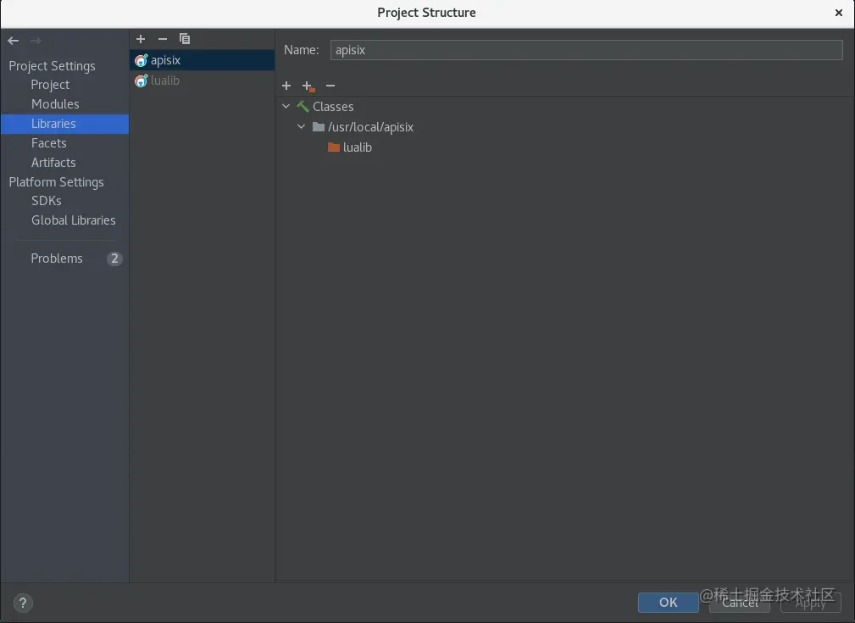Image resolution: width=855 pixels, height=623 pixels.
Task: Add a new project library
Action: [141, 39]
